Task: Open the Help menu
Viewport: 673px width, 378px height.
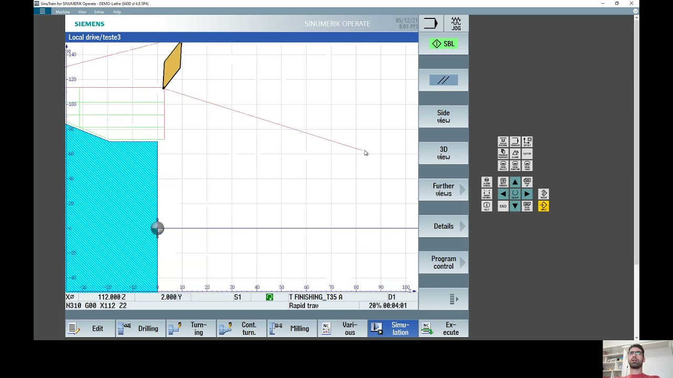Action: pos(117,12)
